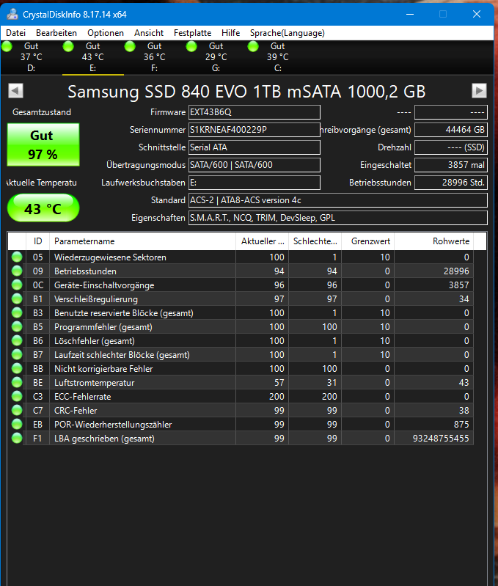Click status dot for Programmfehler row
498x586 pixels.
tap(17, 326)
